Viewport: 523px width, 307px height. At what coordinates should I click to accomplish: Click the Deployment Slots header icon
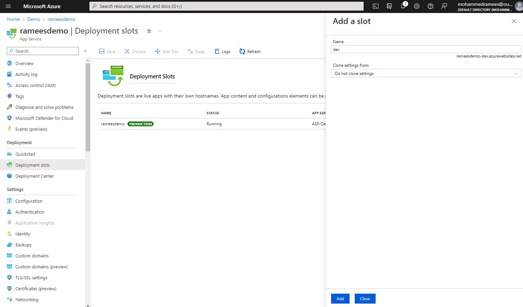point(113,76)
